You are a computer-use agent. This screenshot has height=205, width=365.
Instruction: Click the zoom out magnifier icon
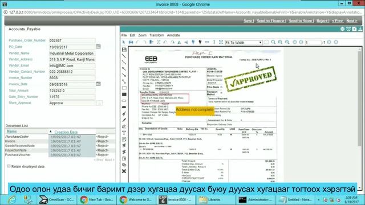[x=287, y=42]
